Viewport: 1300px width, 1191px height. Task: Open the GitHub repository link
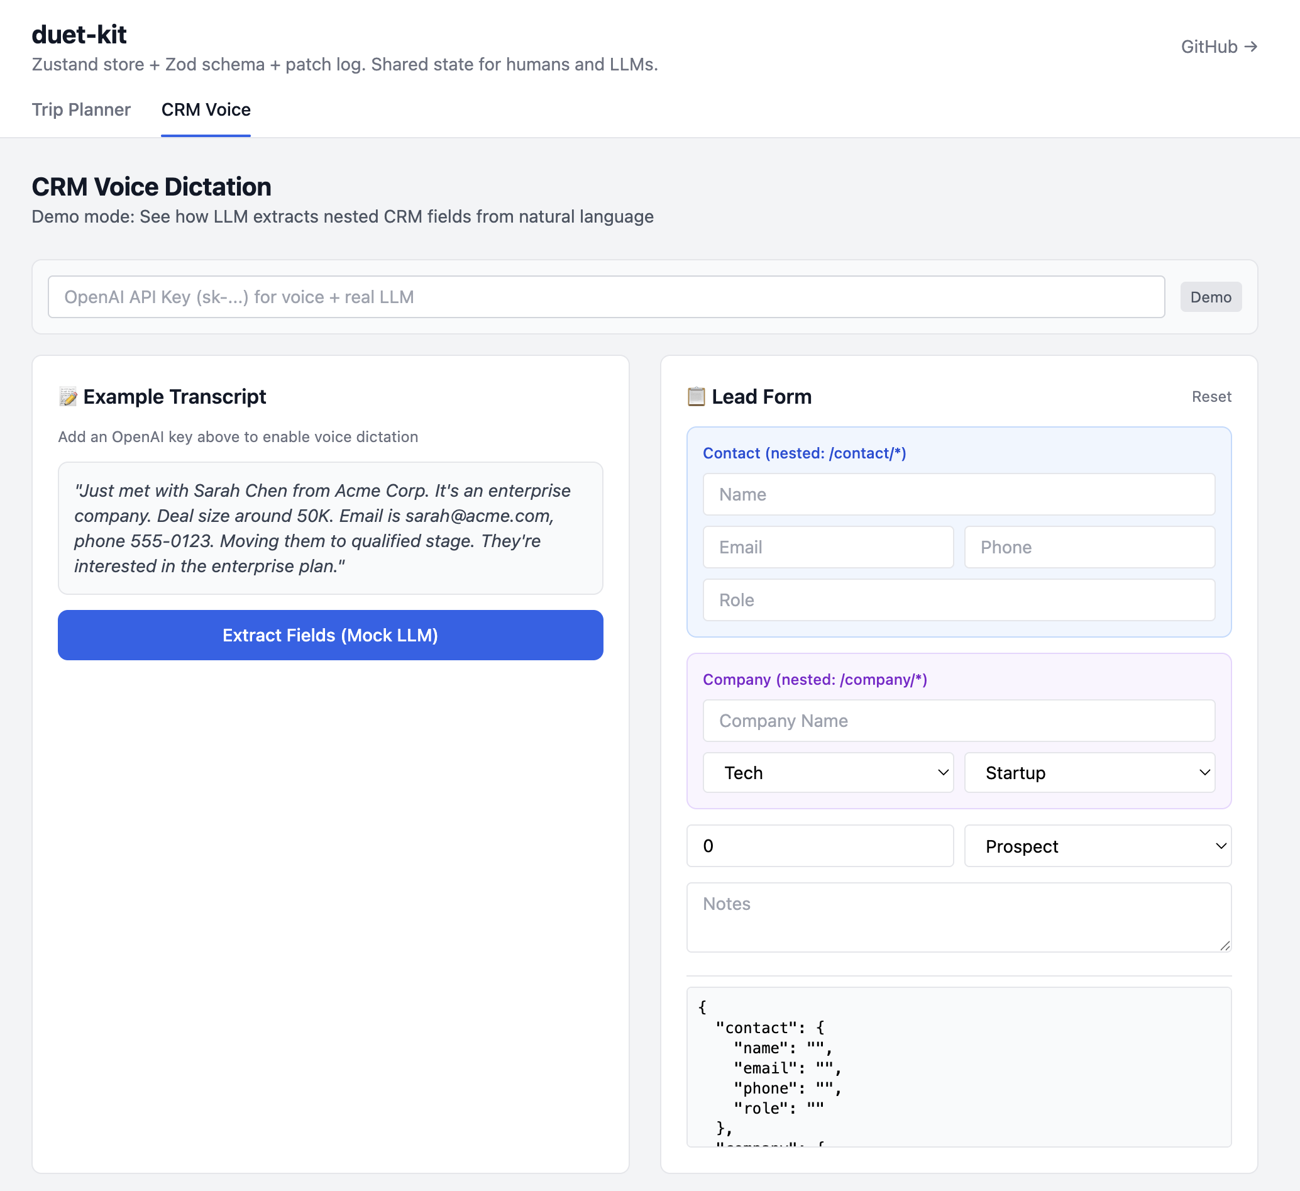(x=1209, y=46)
